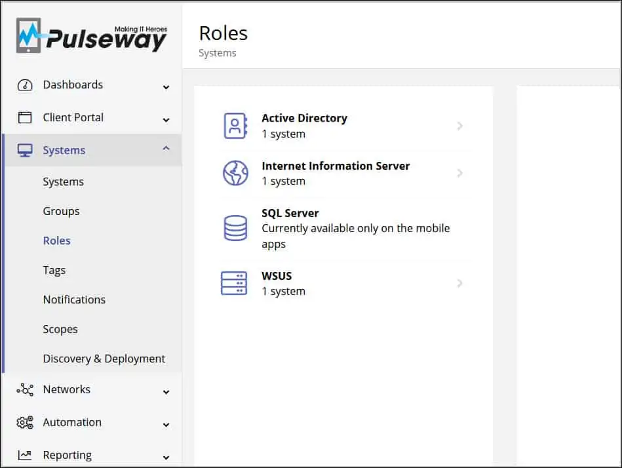Click the Reporting chart icon
This screenshot has width=622, height=468.
tap(25, 455)
